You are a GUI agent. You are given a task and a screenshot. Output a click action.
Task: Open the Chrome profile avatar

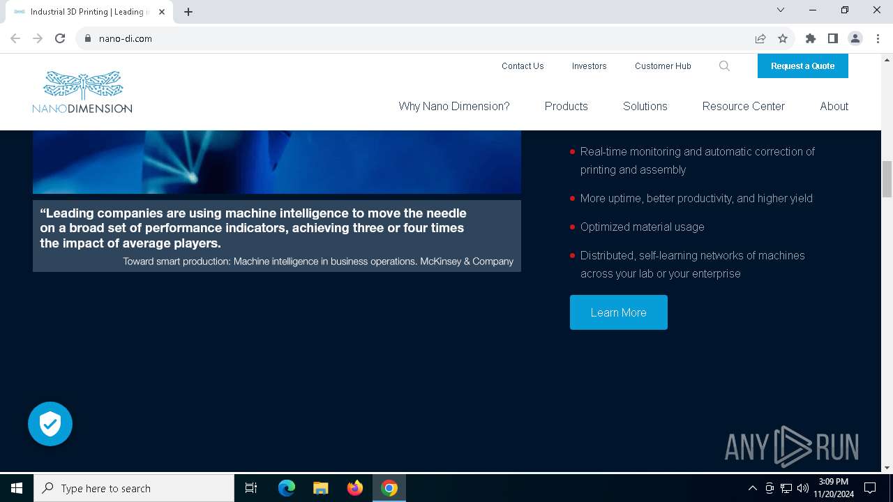coord(855,38)
